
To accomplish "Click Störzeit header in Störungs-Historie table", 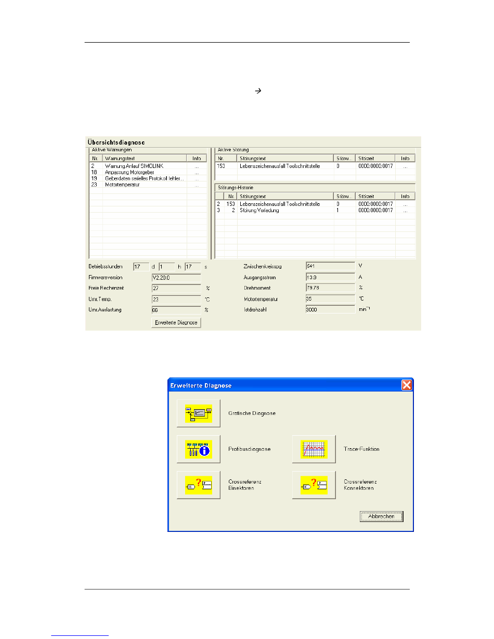I will click(375, 197).
